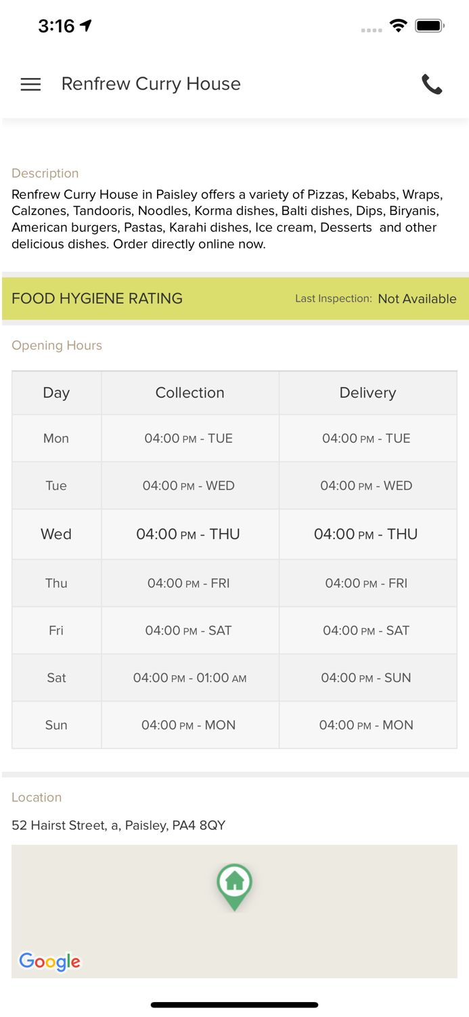Viewport: 469px width, 1017px height.
Task: Tap the Wed row day cell
Action: coord(56,534)
